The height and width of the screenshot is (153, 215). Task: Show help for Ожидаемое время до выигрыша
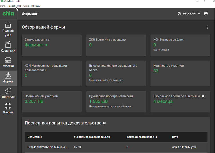tap(203, 96)
